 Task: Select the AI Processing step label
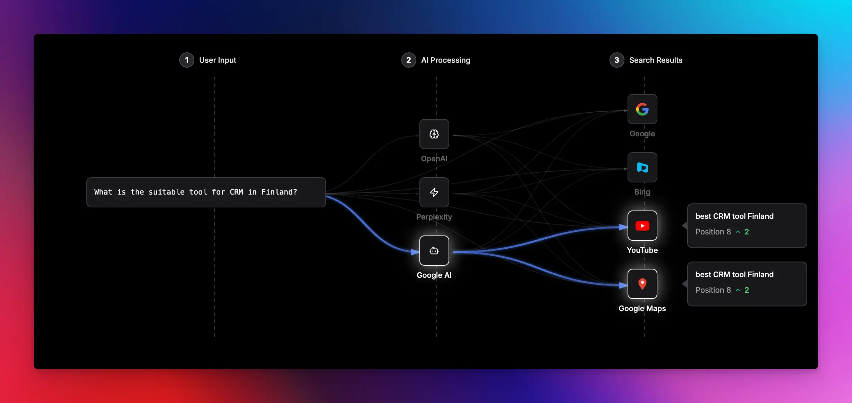click(x=445, y=60)
